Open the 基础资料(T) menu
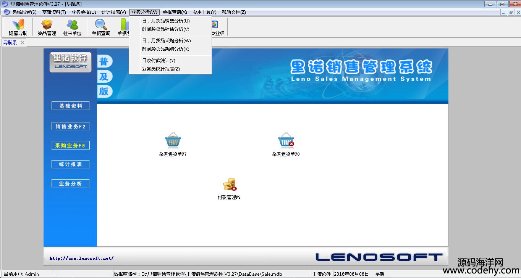Viewport: 521px width, 278px height. (x=54, y=12)
